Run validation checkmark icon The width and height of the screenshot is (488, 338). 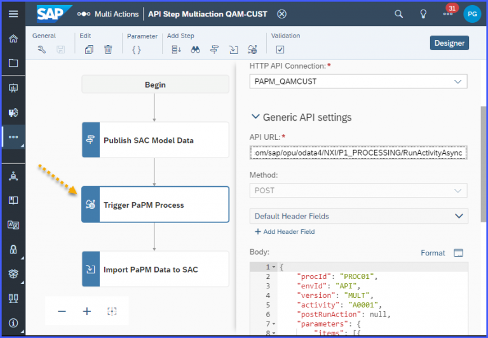click(280, 50)
